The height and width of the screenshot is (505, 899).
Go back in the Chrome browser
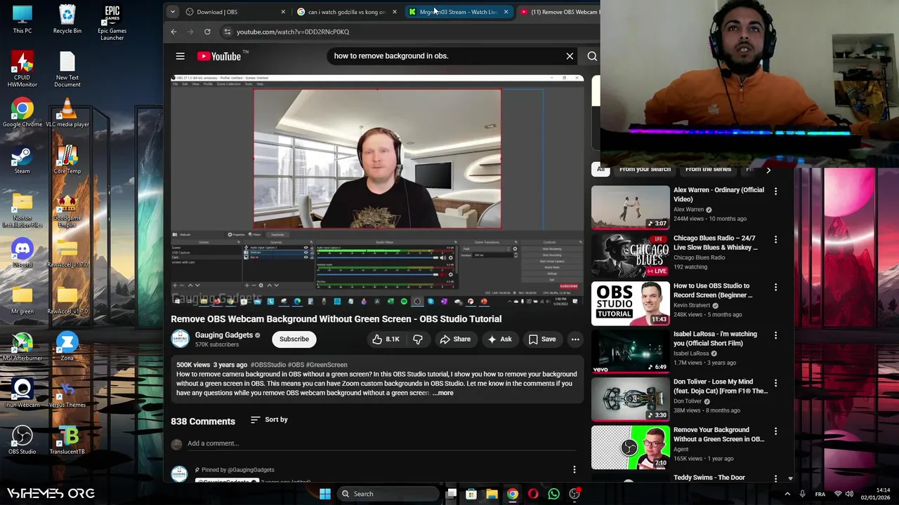174,32
